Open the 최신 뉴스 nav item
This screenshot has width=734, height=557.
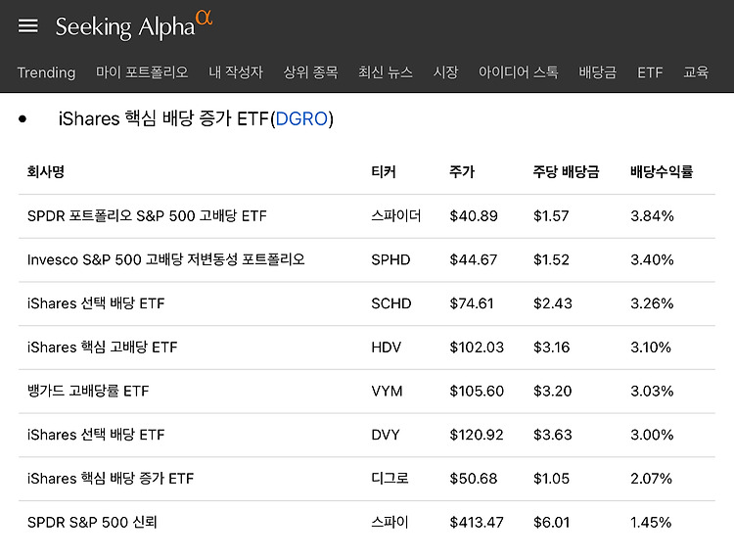tap(386, 72)
